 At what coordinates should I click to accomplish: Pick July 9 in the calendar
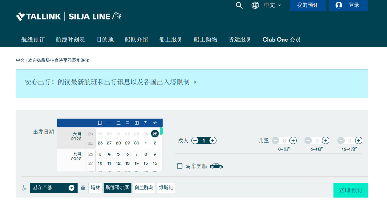coord(155,154)
